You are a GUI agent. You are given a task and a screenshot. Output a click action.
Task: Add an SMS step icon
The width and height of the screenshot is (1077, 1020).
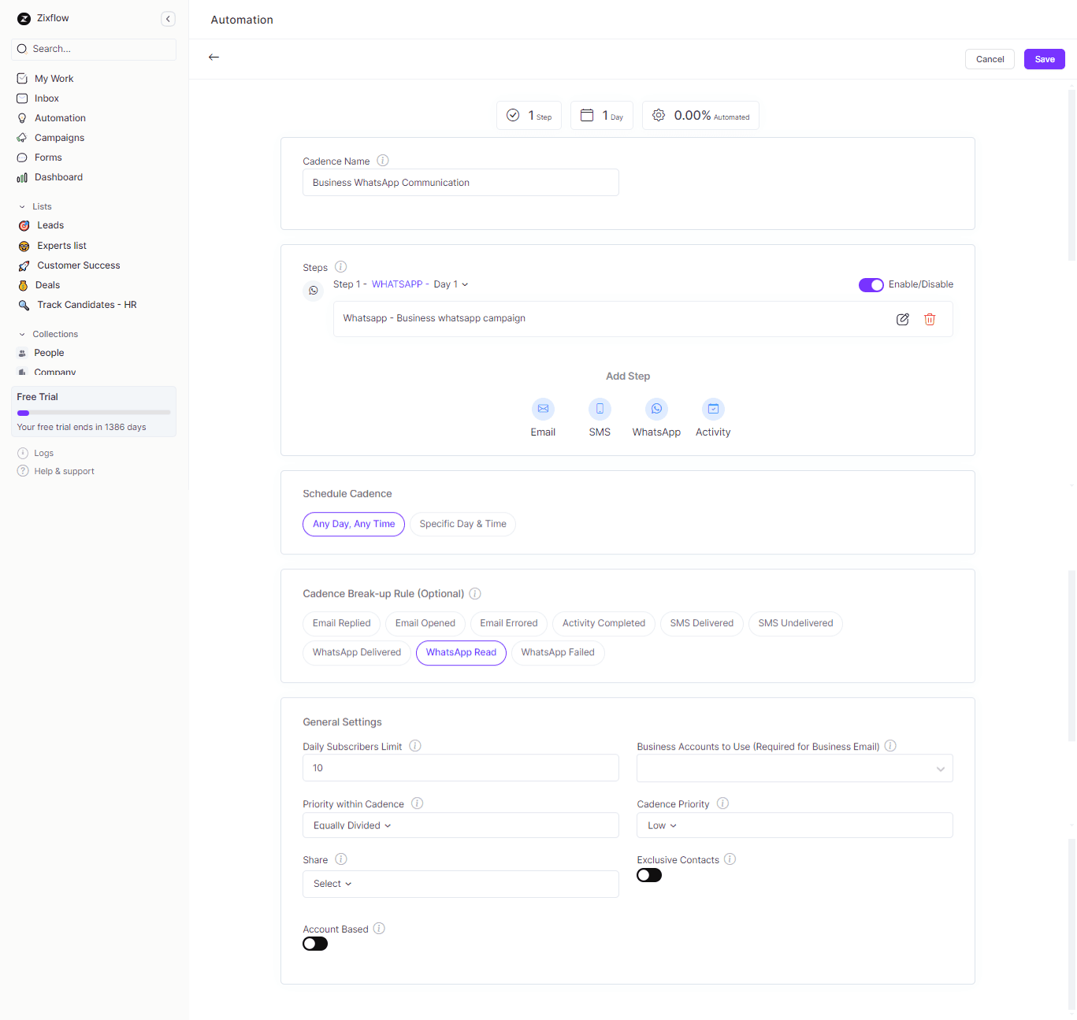600,409
